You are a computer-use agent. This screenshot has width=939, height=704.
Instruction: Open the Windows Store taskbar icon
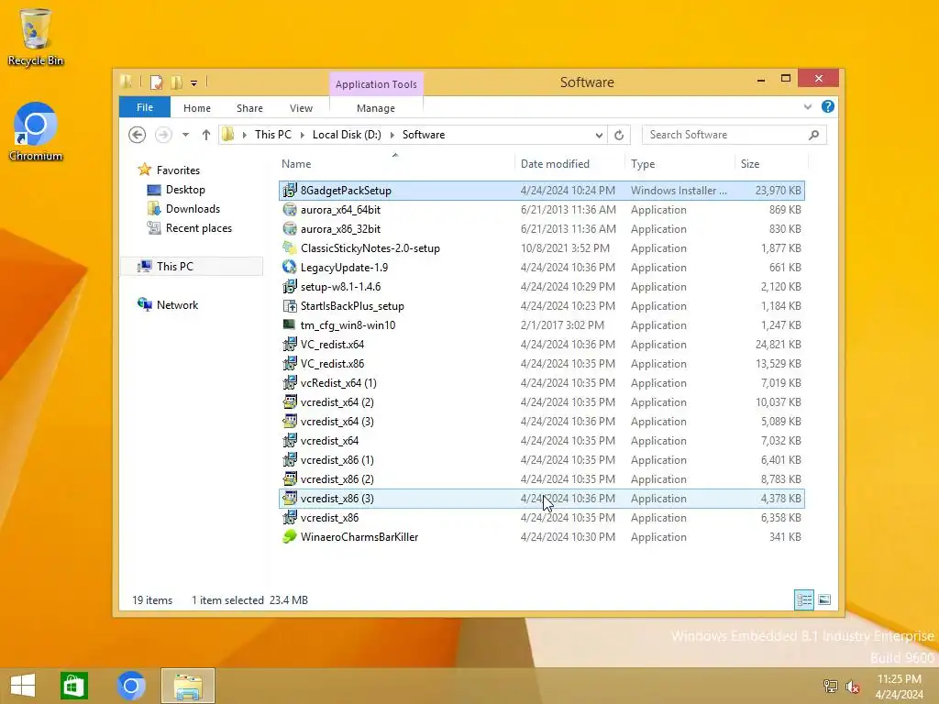click(x=74, y=686)
